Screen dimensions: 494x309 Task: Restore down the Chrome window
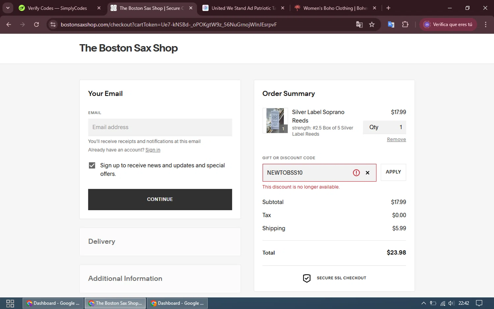[467, 8]
